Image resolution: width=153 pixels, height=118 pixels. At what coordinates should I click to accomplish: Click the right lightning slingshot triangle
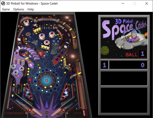pos(65,92)
